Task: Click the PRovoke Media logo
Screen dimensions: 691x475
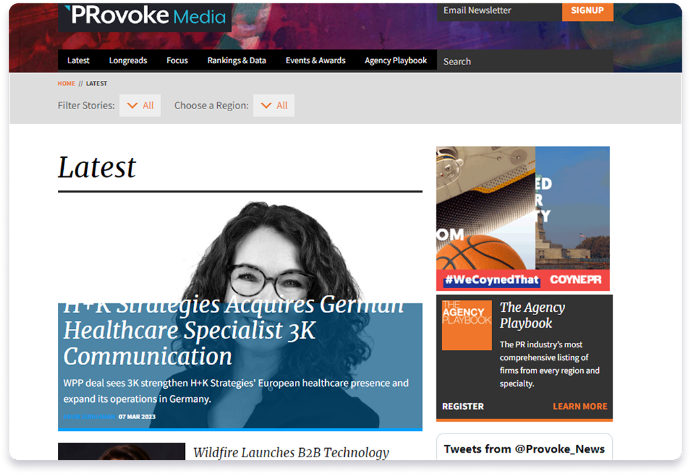Action: click(145, 17)
